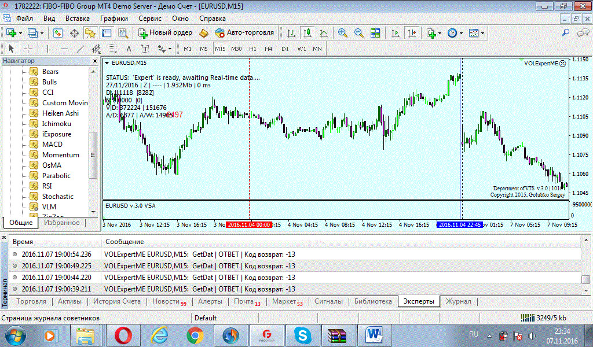The width and height of the screenshot is (593, 347).
Task: Select the Ichimoku indicator in Navigator
Action: (56, 123)
